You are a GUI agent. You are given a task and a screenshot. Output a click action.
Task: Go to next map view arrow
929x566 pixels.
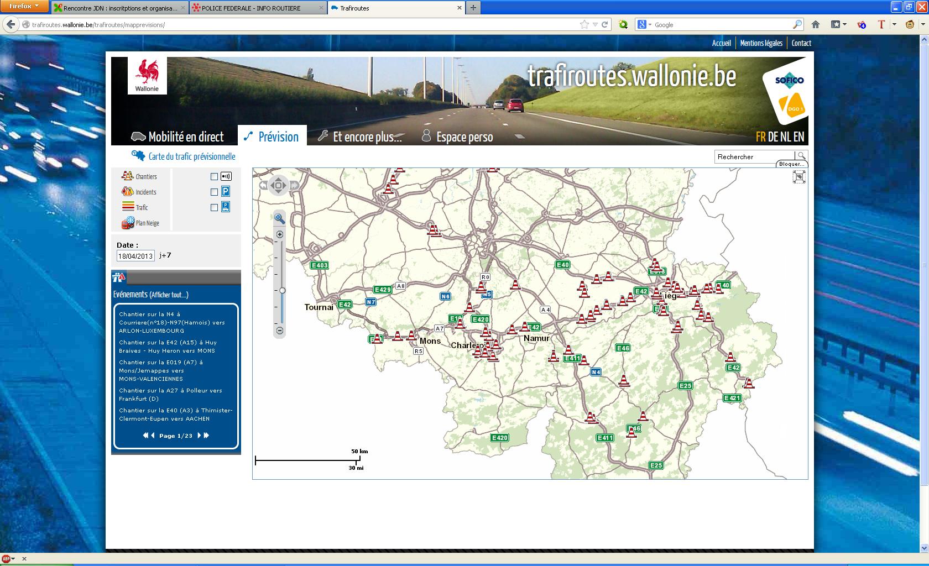click(294, 185)
